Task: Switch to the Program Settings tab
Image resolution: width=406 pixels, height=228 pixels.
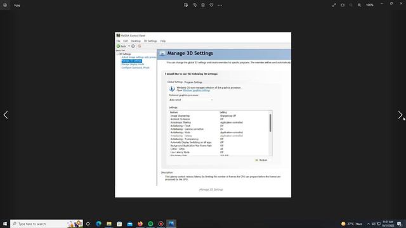Action: (193, 82)
